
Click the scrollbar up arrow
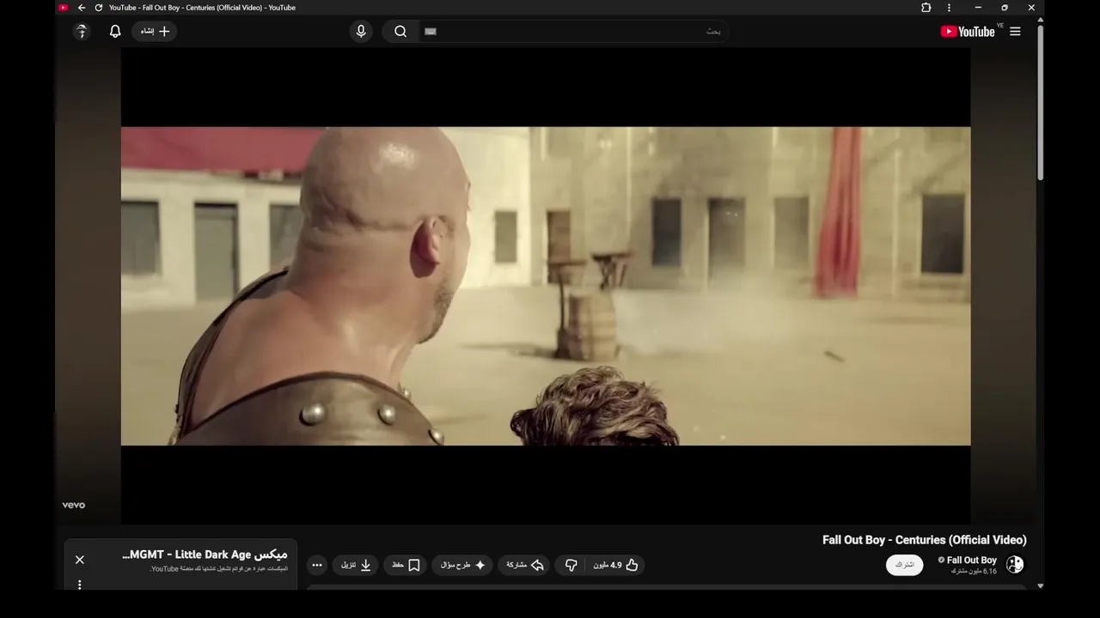pos(1041,19)
